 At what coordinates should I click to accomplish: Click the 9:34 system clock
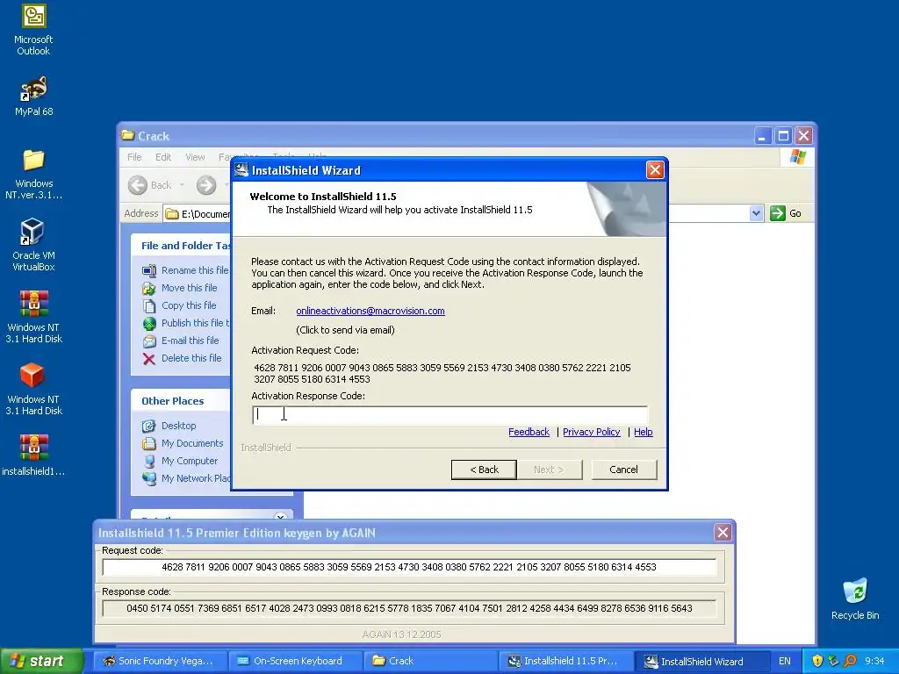(x=874, y=661)
